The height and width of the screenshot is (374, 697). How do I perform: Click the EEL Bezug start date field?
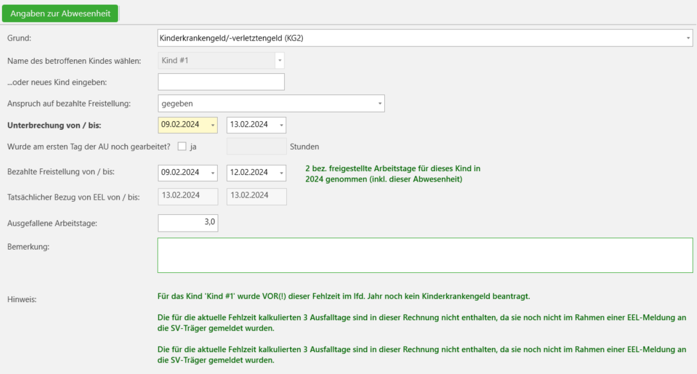(x=188, y=196)
